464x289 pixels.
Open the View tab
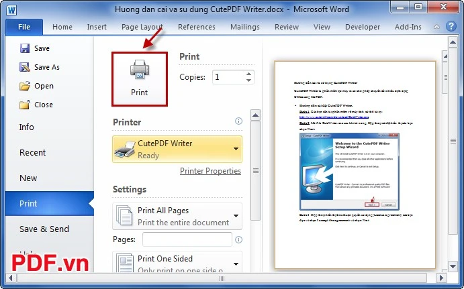pyautogui.click(x=322, y=27)
